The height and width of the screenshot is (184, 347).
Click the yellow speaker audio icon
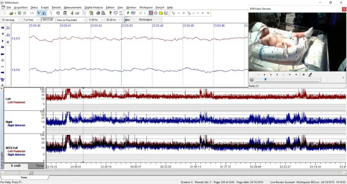tap(72, 13)
